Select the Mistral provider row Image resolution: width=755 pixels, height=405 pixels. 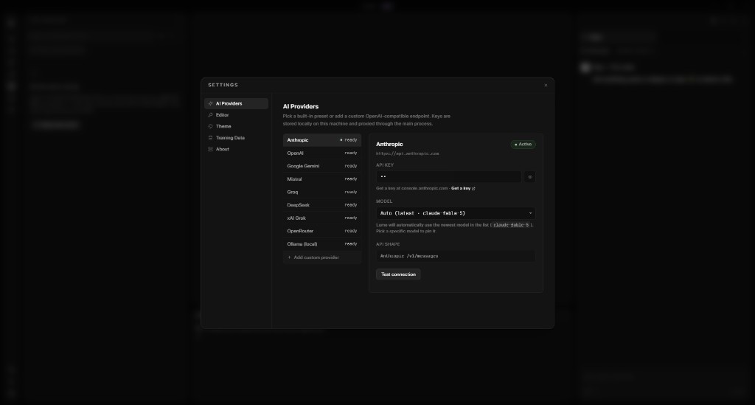coord(322,179)
